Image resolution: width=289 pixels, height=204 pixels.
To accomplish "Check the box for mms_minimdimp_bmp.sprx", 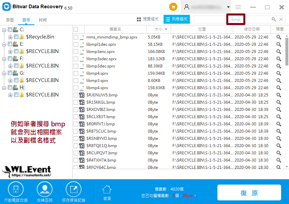I will click(76, 37).
